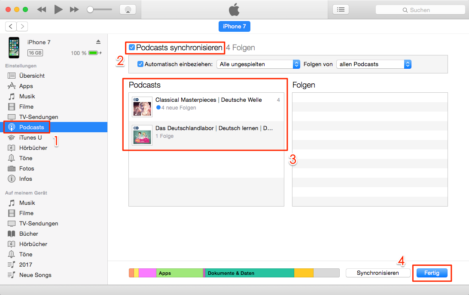The height and width of the screenshot is (295, 469).
Task: Click the battery charge indicator
Action: (x=95, y=53)
